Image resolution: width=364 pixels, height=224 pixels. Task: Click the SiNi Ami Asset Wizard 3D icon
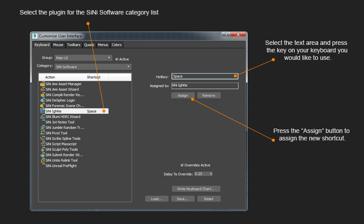tap(42, 89)
